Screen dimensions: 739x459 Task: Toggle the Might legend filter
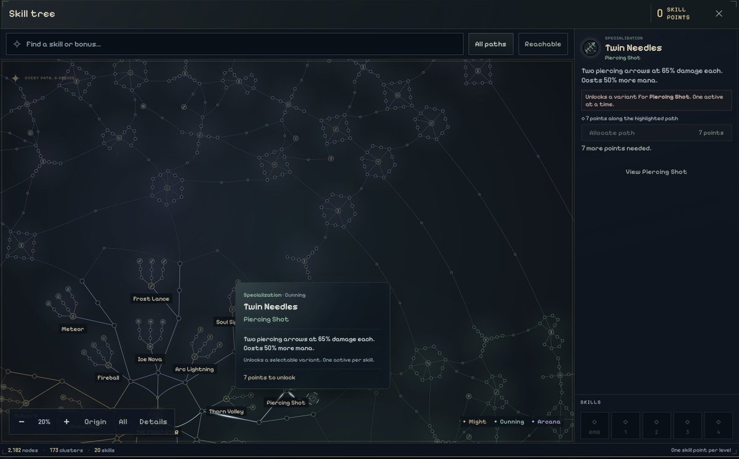[474, 421]
